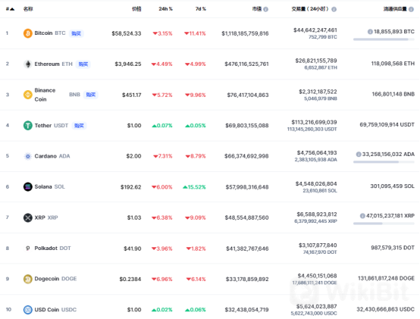Click Solana market cap $57,998,316,648
Image resolution: width=420 pixels, height=319 pixels.
point(247,187)
